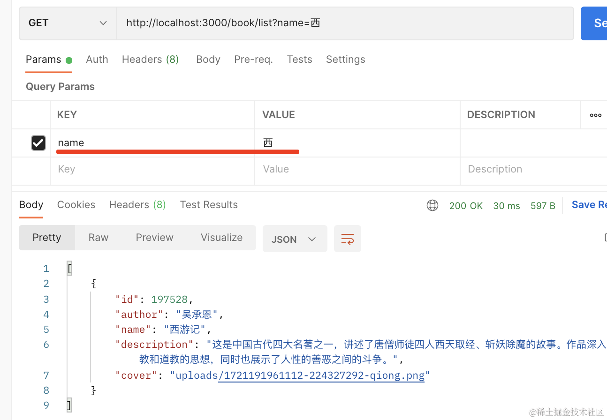Viewport: 607px width, 420px height.
Task: Toggle the wrap lines icon
Action: (347, 239)
